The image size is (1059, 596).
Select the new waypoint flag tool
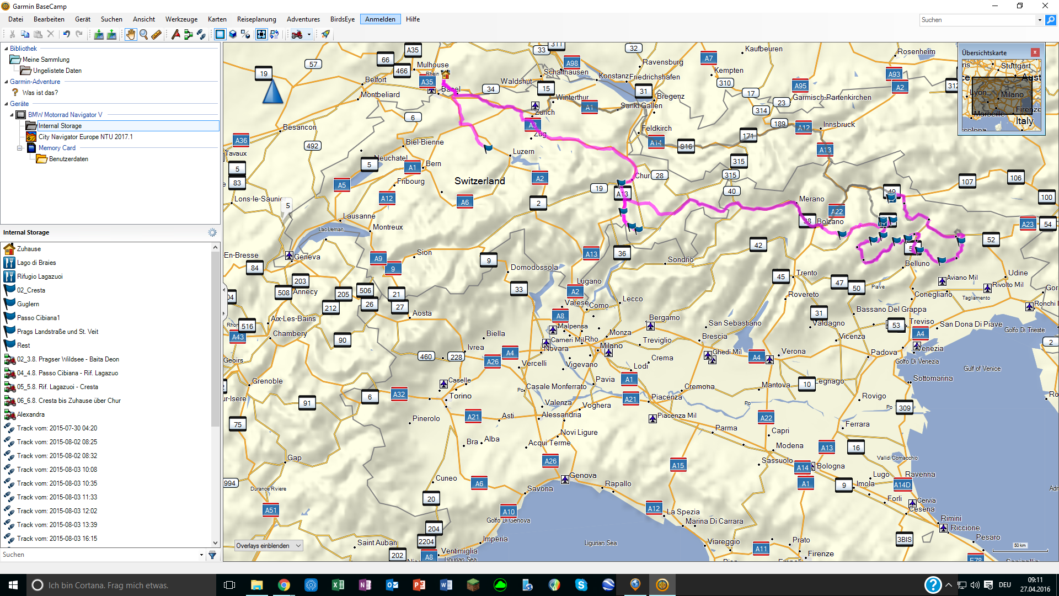(x=175, y=34)
